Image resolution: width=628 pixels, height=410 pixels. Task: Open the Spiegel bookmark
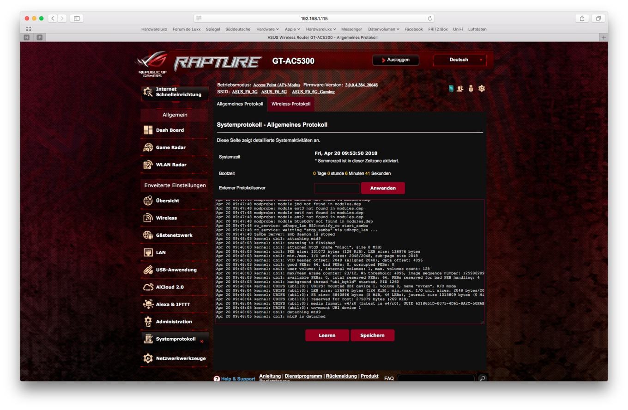coord(213,29)
